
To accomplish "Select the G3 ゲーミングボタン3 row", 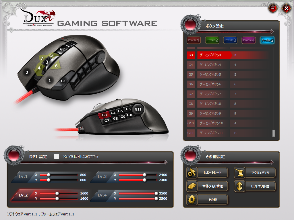I will [x=228, y=55].
